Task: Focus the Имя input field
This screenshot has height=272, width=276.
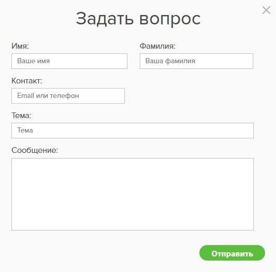Action: [69, 61]
